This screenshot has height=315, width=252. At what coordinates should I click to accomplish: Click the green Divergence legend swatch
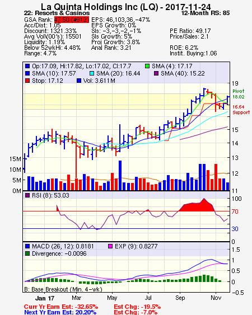pyautogui.click(x=27, y=253)
